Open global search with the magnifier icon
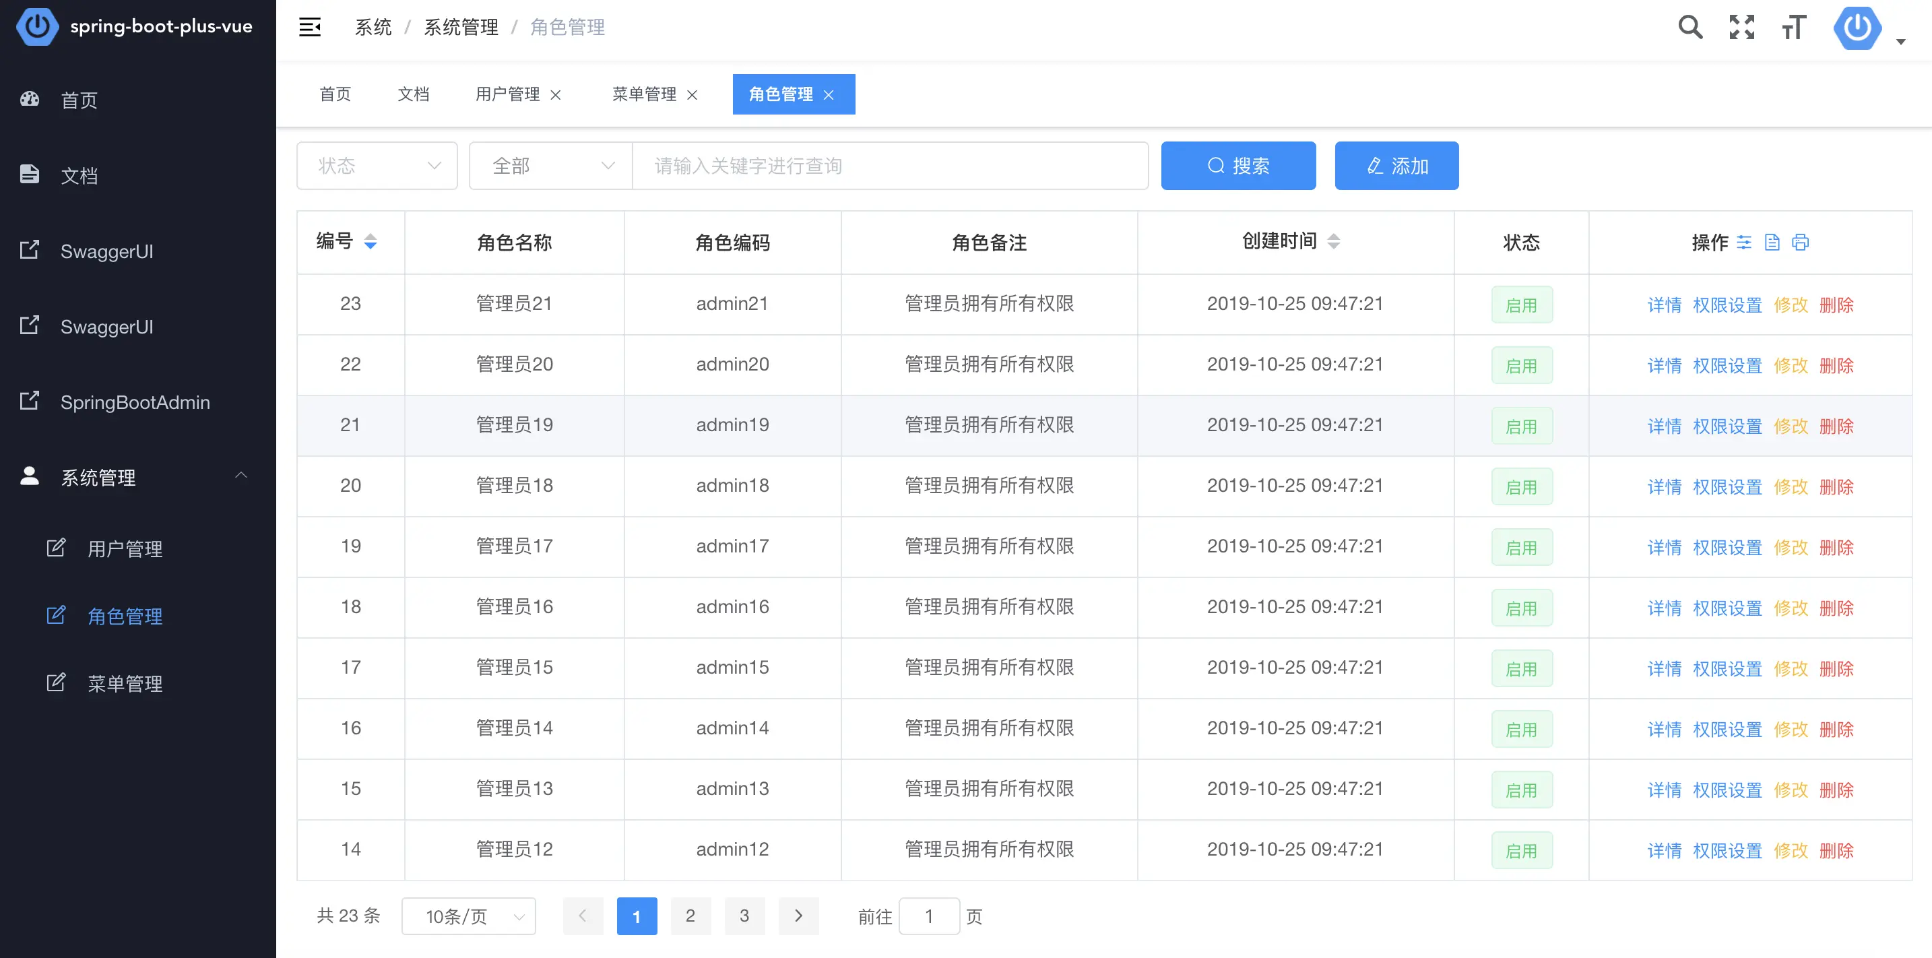This screenshot has height=958, width=1932. [1691, 26]
